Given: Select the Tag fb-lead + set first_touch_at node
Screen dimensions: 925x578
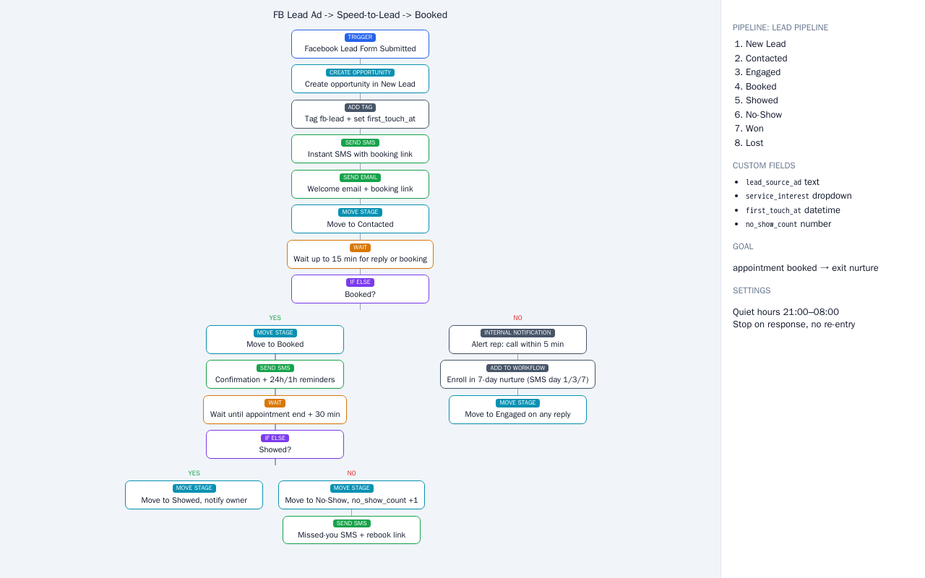Looking at the screenshot, I should tap(360, 114).
